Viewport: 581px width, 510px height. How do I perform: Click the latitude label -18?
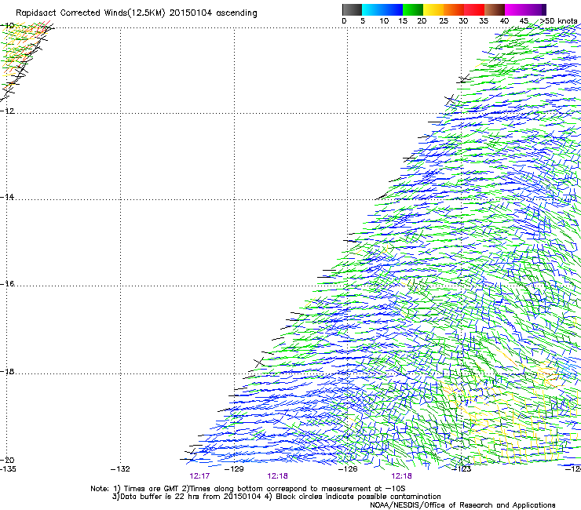pos(7,371)
